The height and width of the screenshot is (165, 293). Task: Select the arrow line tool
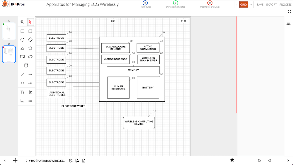[30, 74]
